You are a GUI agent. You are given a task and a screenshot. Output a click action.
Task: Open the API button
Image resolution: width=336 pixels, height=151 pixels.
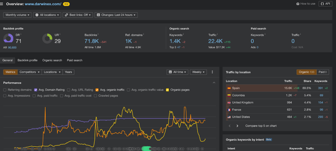325,4
